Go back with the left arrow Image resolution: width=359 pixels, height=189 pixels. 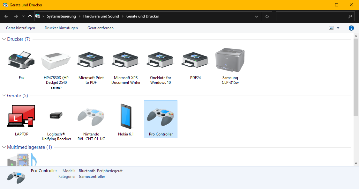point(6,16)
